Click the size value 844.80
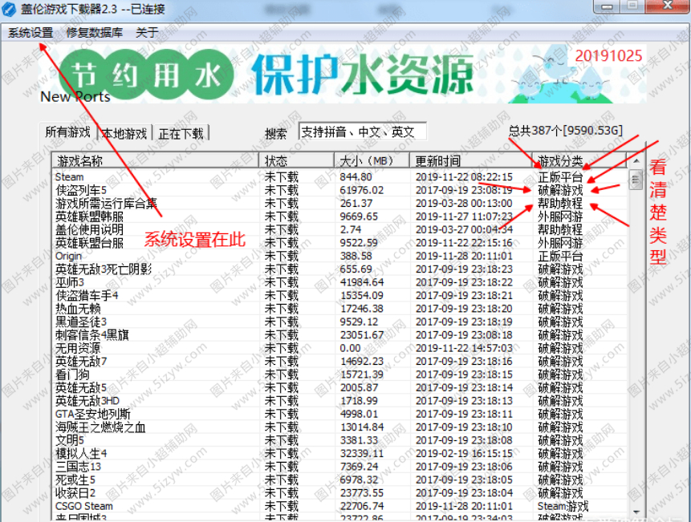This screenshot has height=522, width=691. [356, 177]
